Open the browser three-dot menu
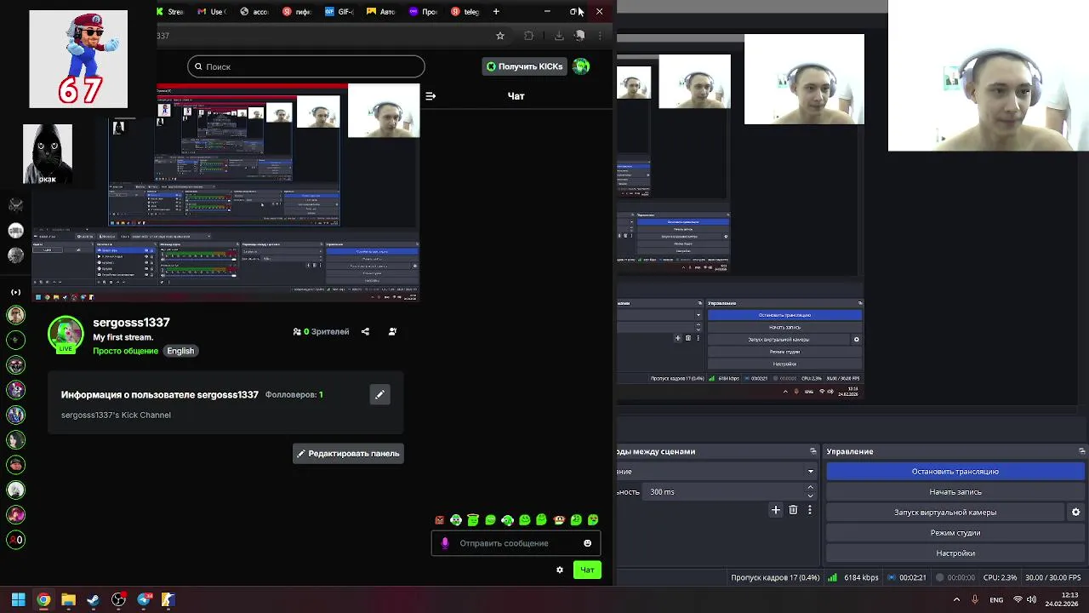1089x613 pixels. 601,36
